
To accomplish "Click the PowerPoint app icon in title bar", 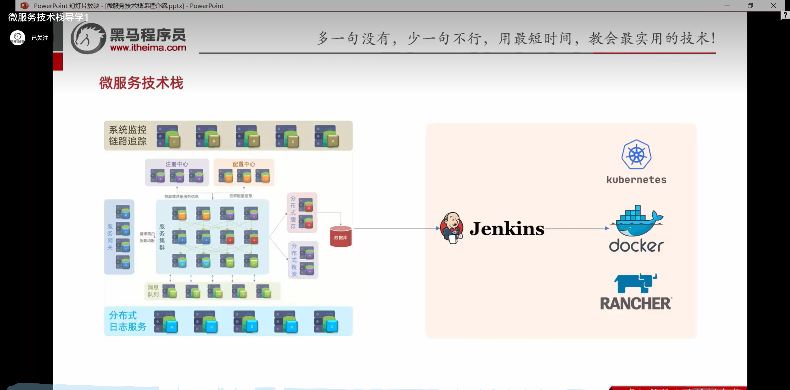I will coord(24,6).
